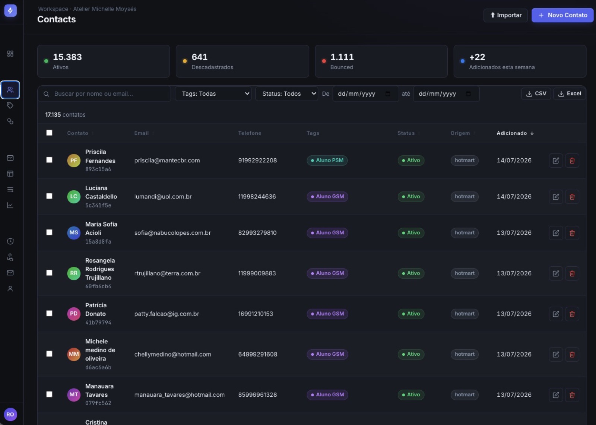Open the tags icon in sidebar

[10, 105]
